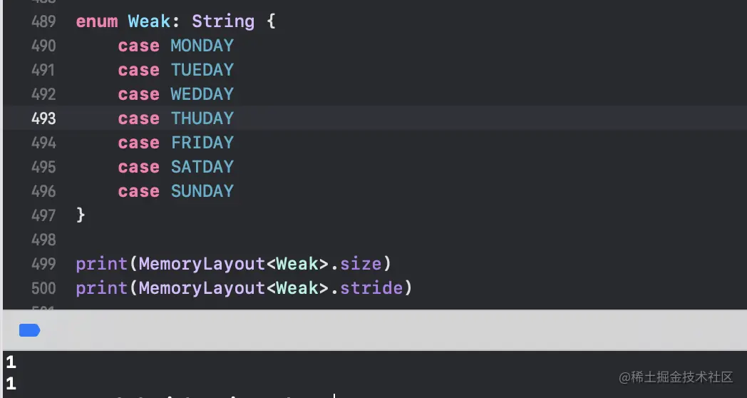The image size is (747, 398).
Task: Click the blue breakpoint toggle icon
Action: pyautogui.click(x=29, y=330)
